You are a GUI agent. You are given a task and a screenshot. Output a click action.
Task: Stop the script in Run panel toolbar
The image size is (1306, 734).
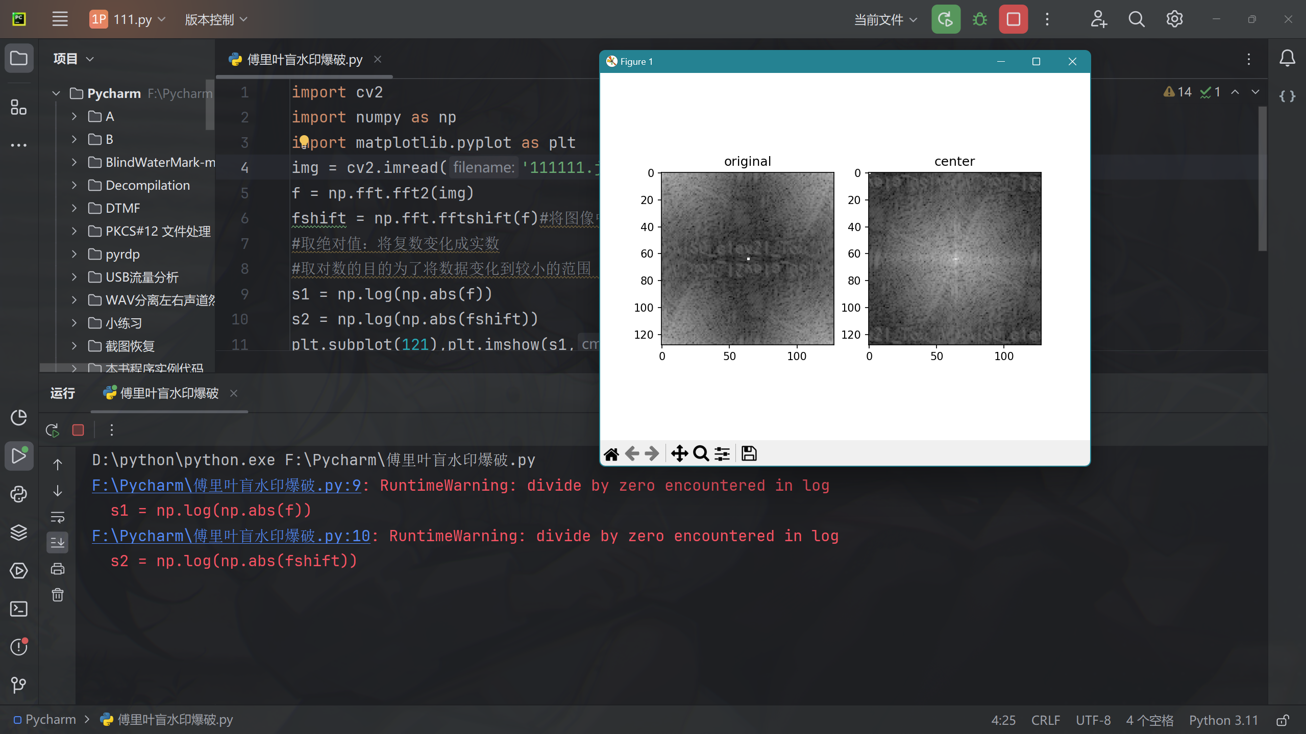tap(78, 430)
